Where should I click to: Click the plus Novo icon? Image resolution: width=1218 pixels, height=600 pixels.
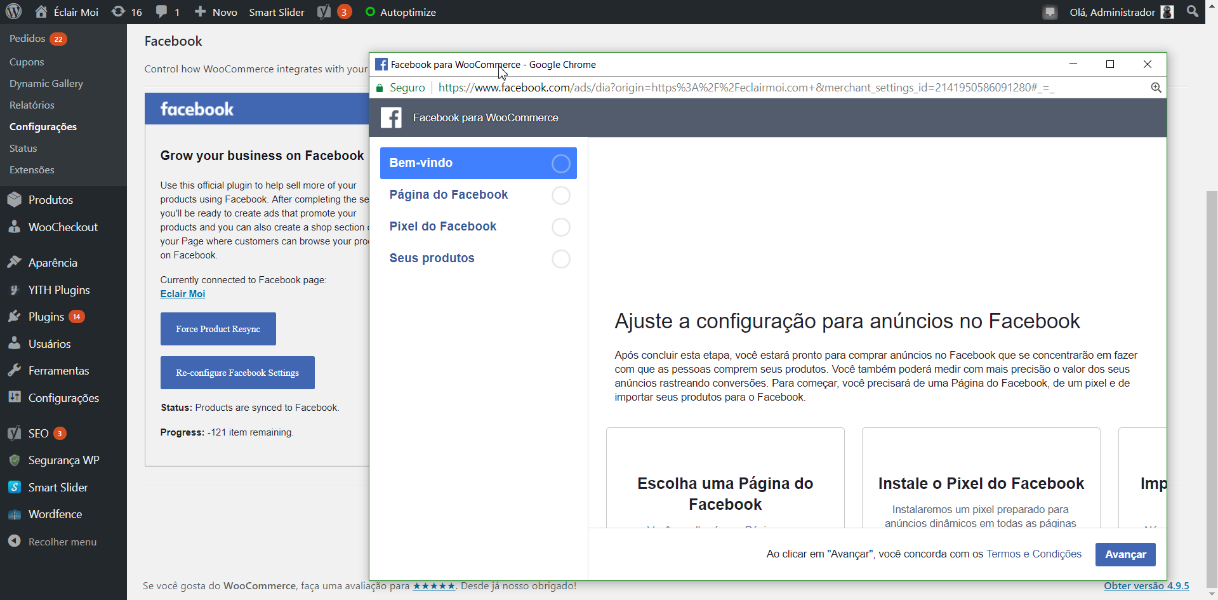200,11
